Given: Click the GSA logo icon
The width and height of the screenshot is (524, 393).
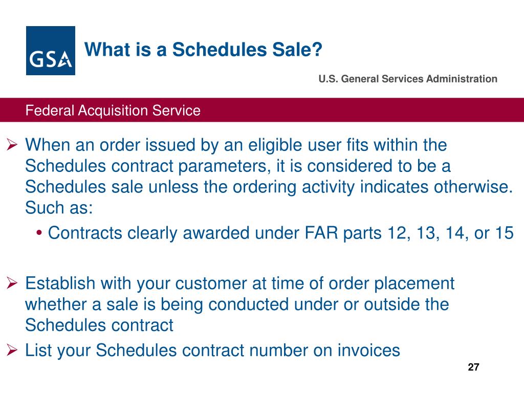Looking at the screenshot, I should point(51,51).
